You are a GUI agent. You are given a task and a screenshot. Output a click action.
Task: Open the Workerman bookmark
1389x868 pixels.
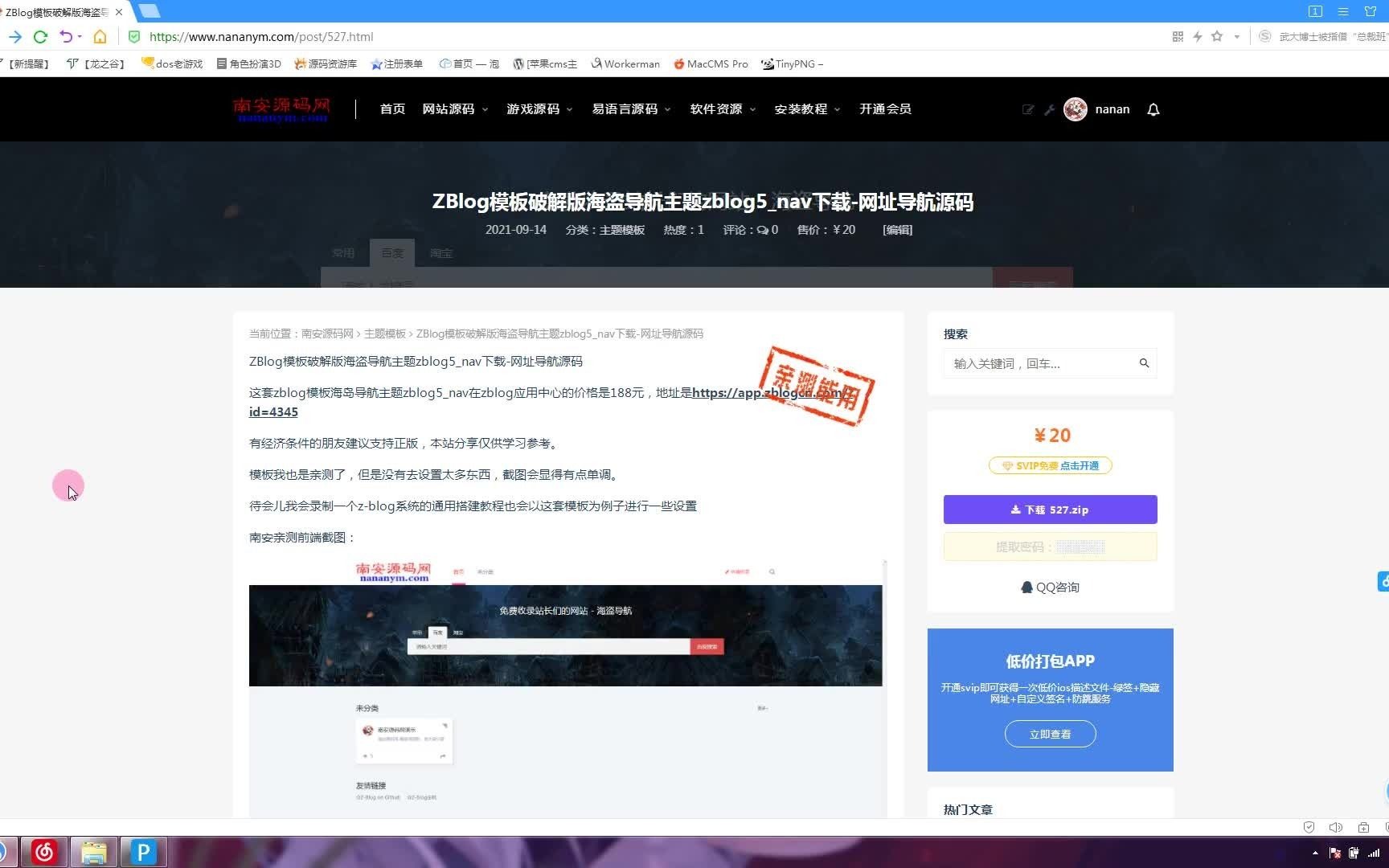625,64
